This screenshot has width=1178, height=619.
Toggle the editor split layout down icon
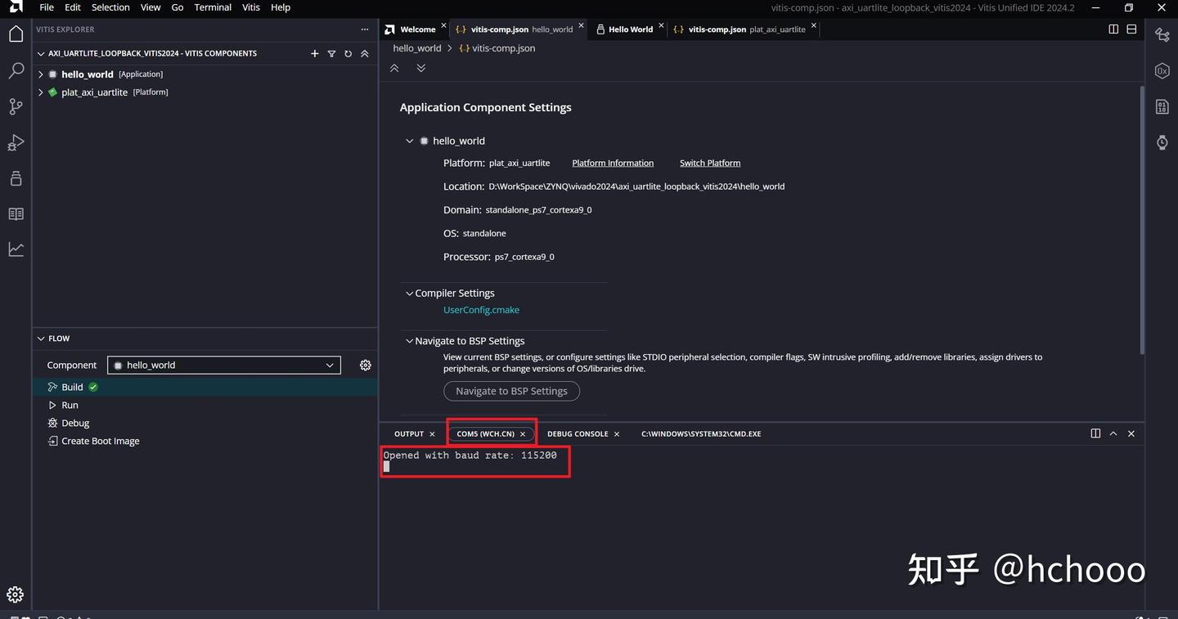[x=1131, y=29]
